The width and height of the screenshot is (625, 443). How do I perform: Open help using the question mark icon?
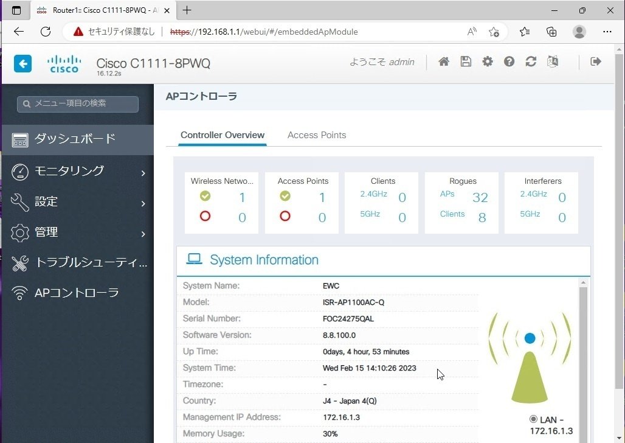tap(509, 61)
